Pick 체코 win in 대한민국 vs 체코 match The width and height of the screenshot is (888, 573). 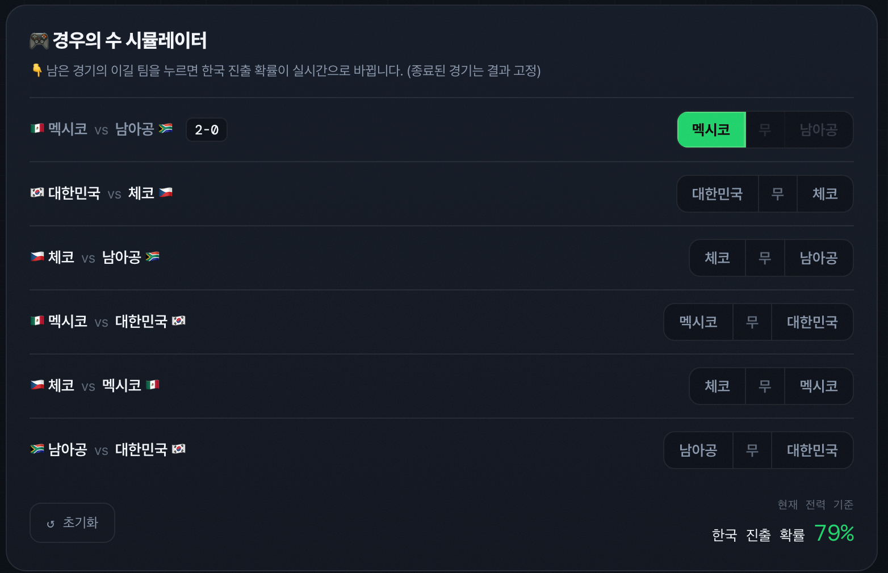[x=825, y=194]
